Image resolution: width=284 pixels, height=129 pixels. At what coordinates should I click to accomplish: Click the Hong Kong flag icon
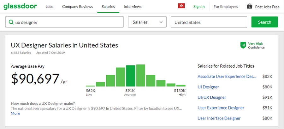181,6
